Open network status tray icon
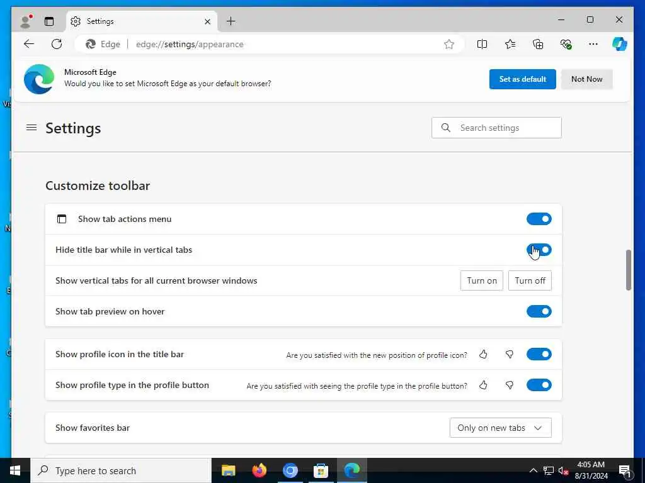Image resolution: width=645 pixels, height=483 pixels. (549, 470)
